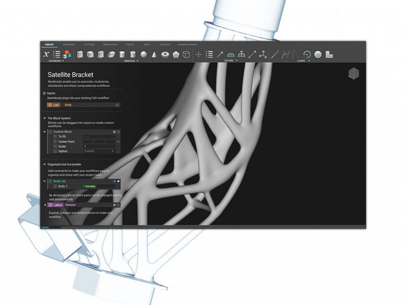Select the Body input in the CAD block
This screenshot has width=406, height=305.
(x=69, y=105)
